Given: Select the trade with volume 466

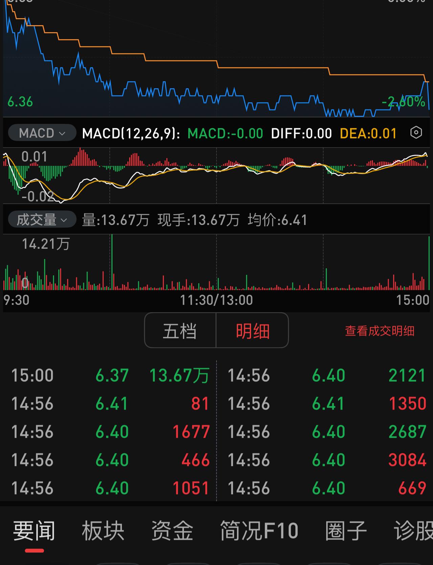Looking at the screenshot, I should 196,460.
